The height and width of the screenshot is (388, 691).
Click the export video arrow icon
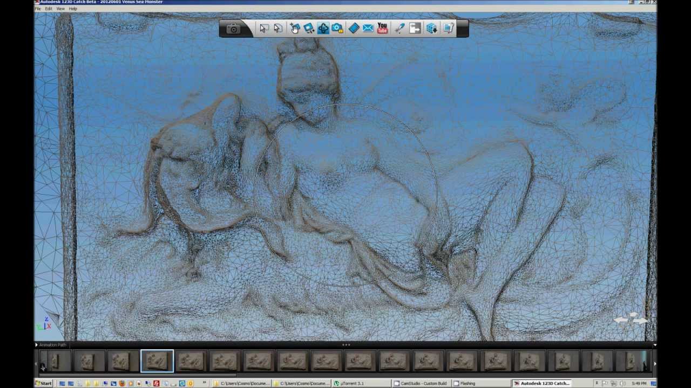coord(415,29)
